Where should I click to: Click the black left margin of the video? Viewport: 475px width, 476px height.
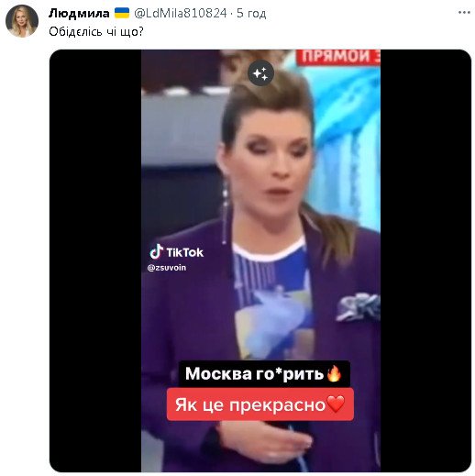pos(95,260)
